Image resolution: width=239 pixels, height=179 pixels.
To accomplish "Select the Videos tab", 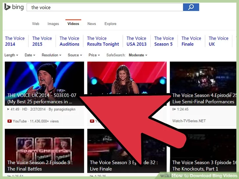I will [x=73, y=24].
